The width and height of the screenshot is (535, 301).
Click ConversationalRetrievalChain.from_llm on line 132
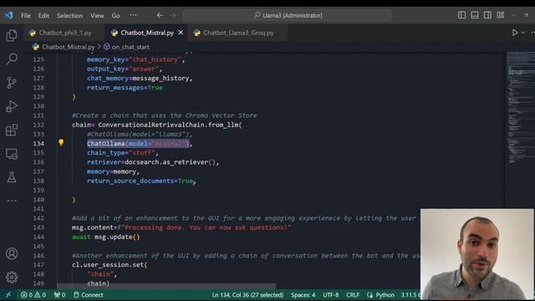tap(168, 125)
